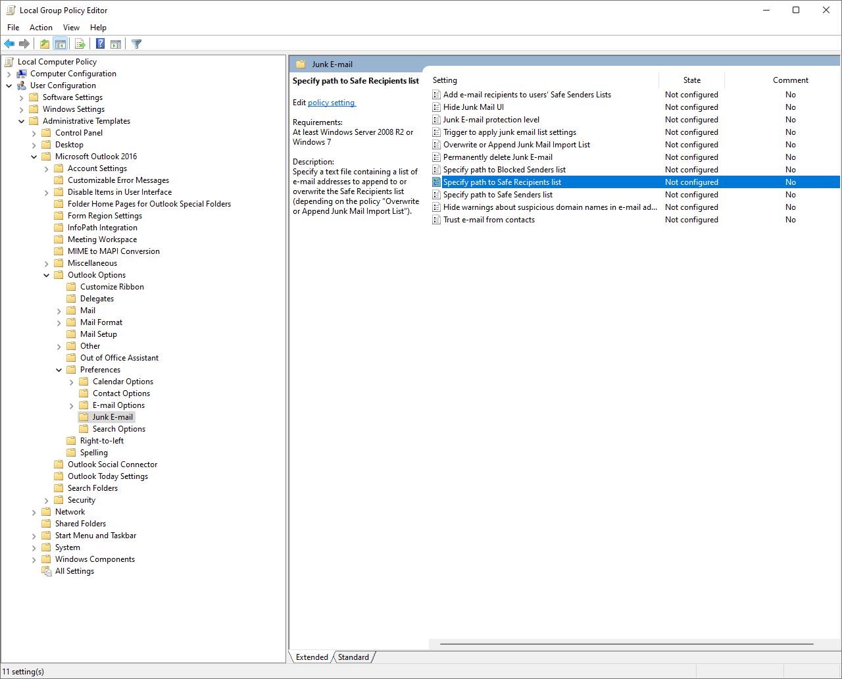Open Help via the question mark icon
Image resolution: width=842 pixels, height=679 pixels.
100,44
